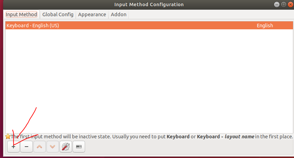
Task: Add a new input method
Action: [x=13, y=147]
